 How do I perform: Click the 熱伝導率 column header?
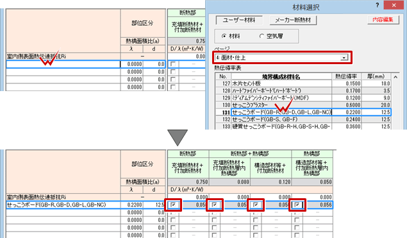(346, 76)
